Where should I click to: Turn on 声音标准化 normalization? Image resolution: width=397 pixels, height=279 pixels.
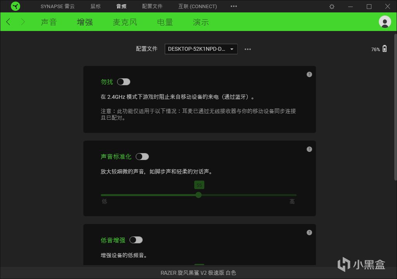[x=142, y=157]
